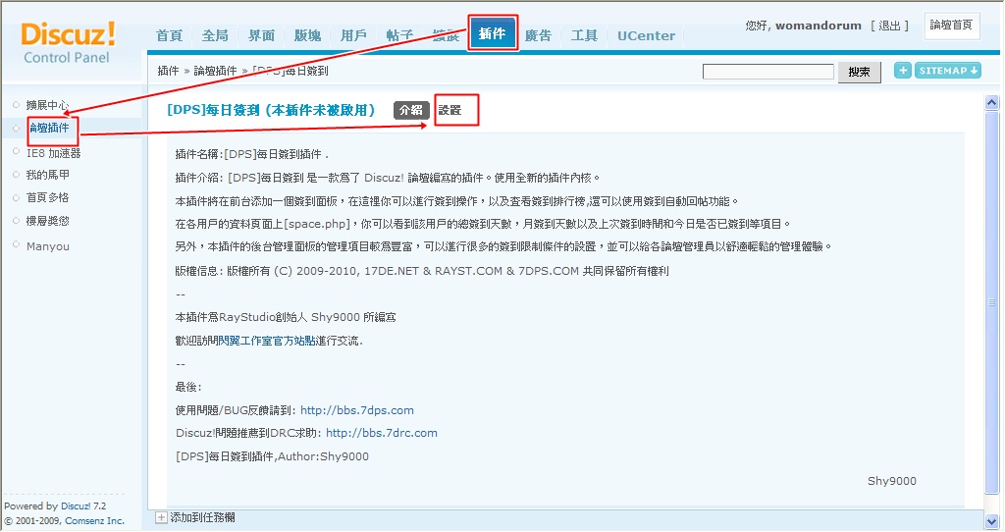Click the 搜索 search button
This screenshot has width=1005, height=532.
click(x=859, y=72)
